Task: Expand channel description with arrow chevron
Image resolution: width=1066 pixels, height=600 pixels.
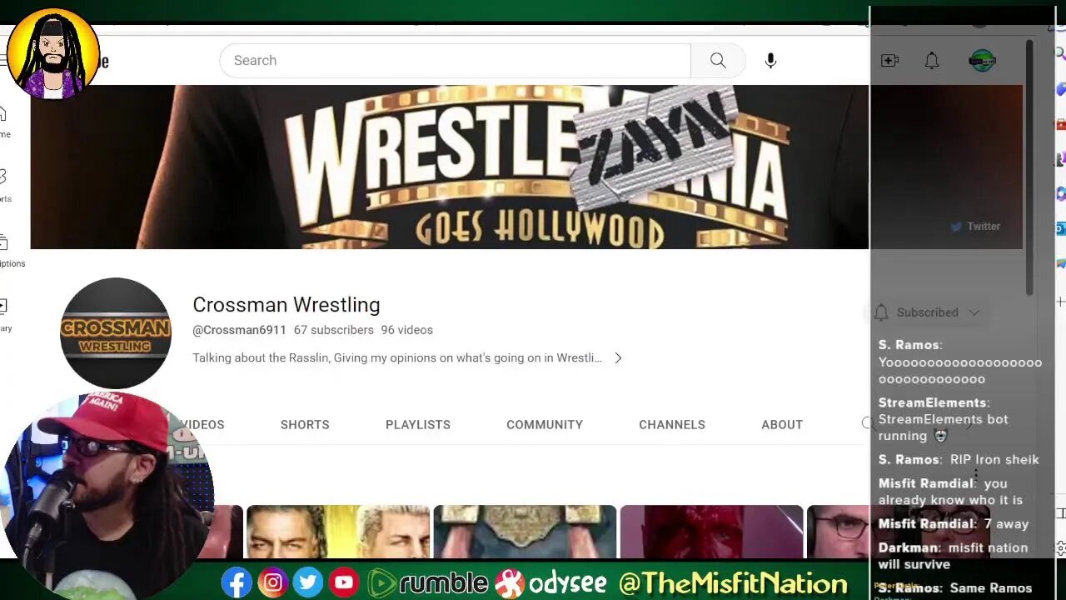Action: click(x=618, y=357)
